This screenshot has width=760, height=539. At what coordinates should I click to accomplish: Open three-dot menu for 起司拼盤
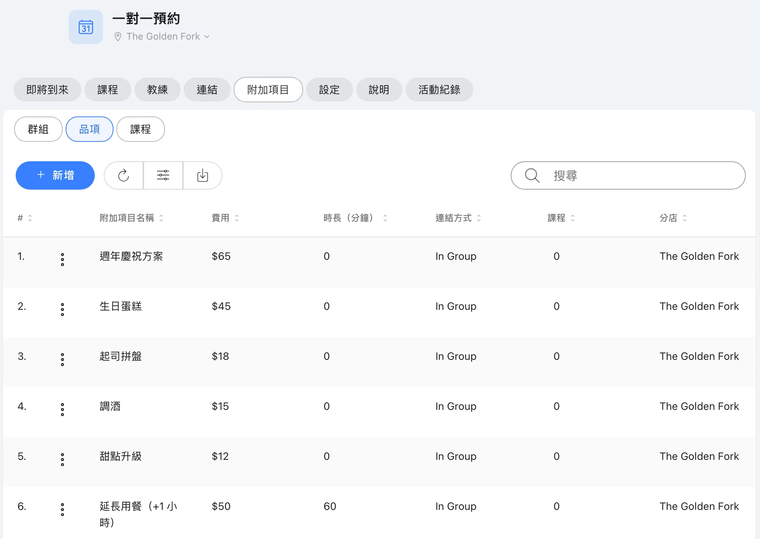tap(62, 359)
